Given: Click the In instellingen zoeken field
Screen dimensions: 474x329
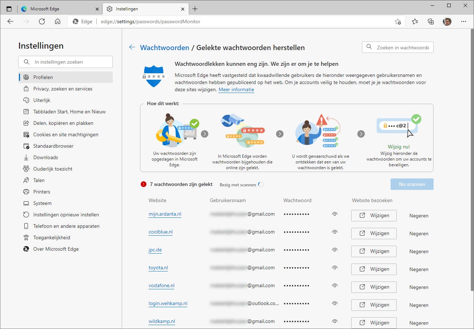Looking at the screenshot, I should (66, 62).
